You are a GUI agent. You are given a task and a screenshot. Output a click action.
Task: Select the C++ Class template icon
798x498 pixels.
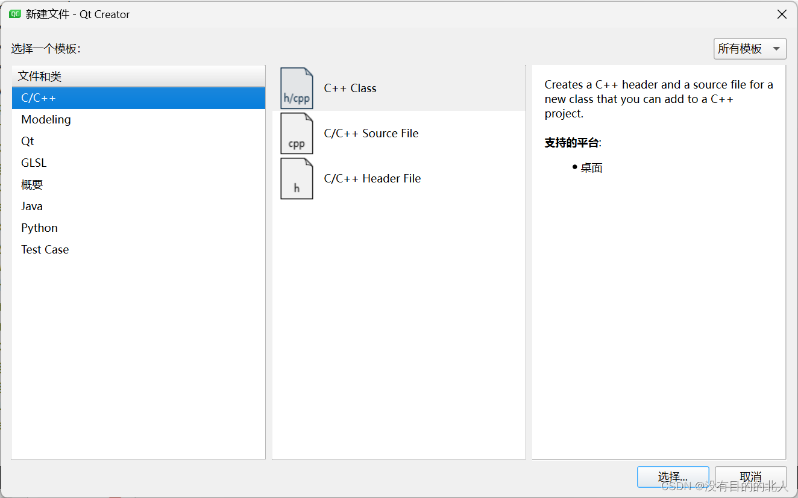click(297, 88)
